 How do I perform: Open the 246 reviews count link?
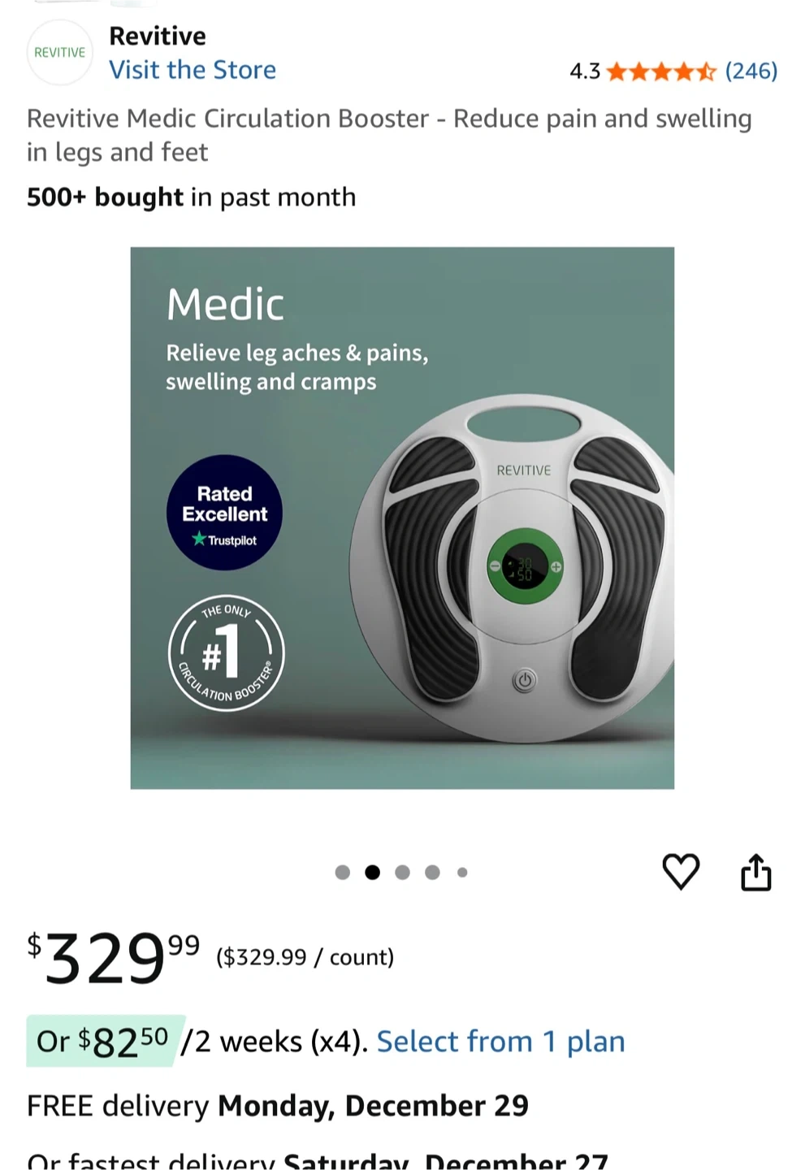click(x=751, y=71)
